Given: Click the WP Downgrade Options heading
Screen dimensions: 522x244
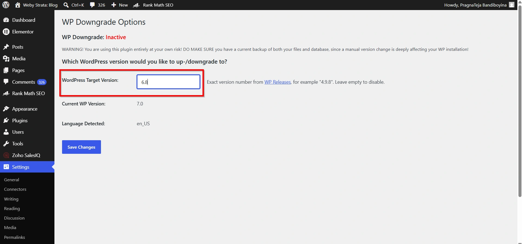Looking at the screenshot, I should tap(104, 22).
